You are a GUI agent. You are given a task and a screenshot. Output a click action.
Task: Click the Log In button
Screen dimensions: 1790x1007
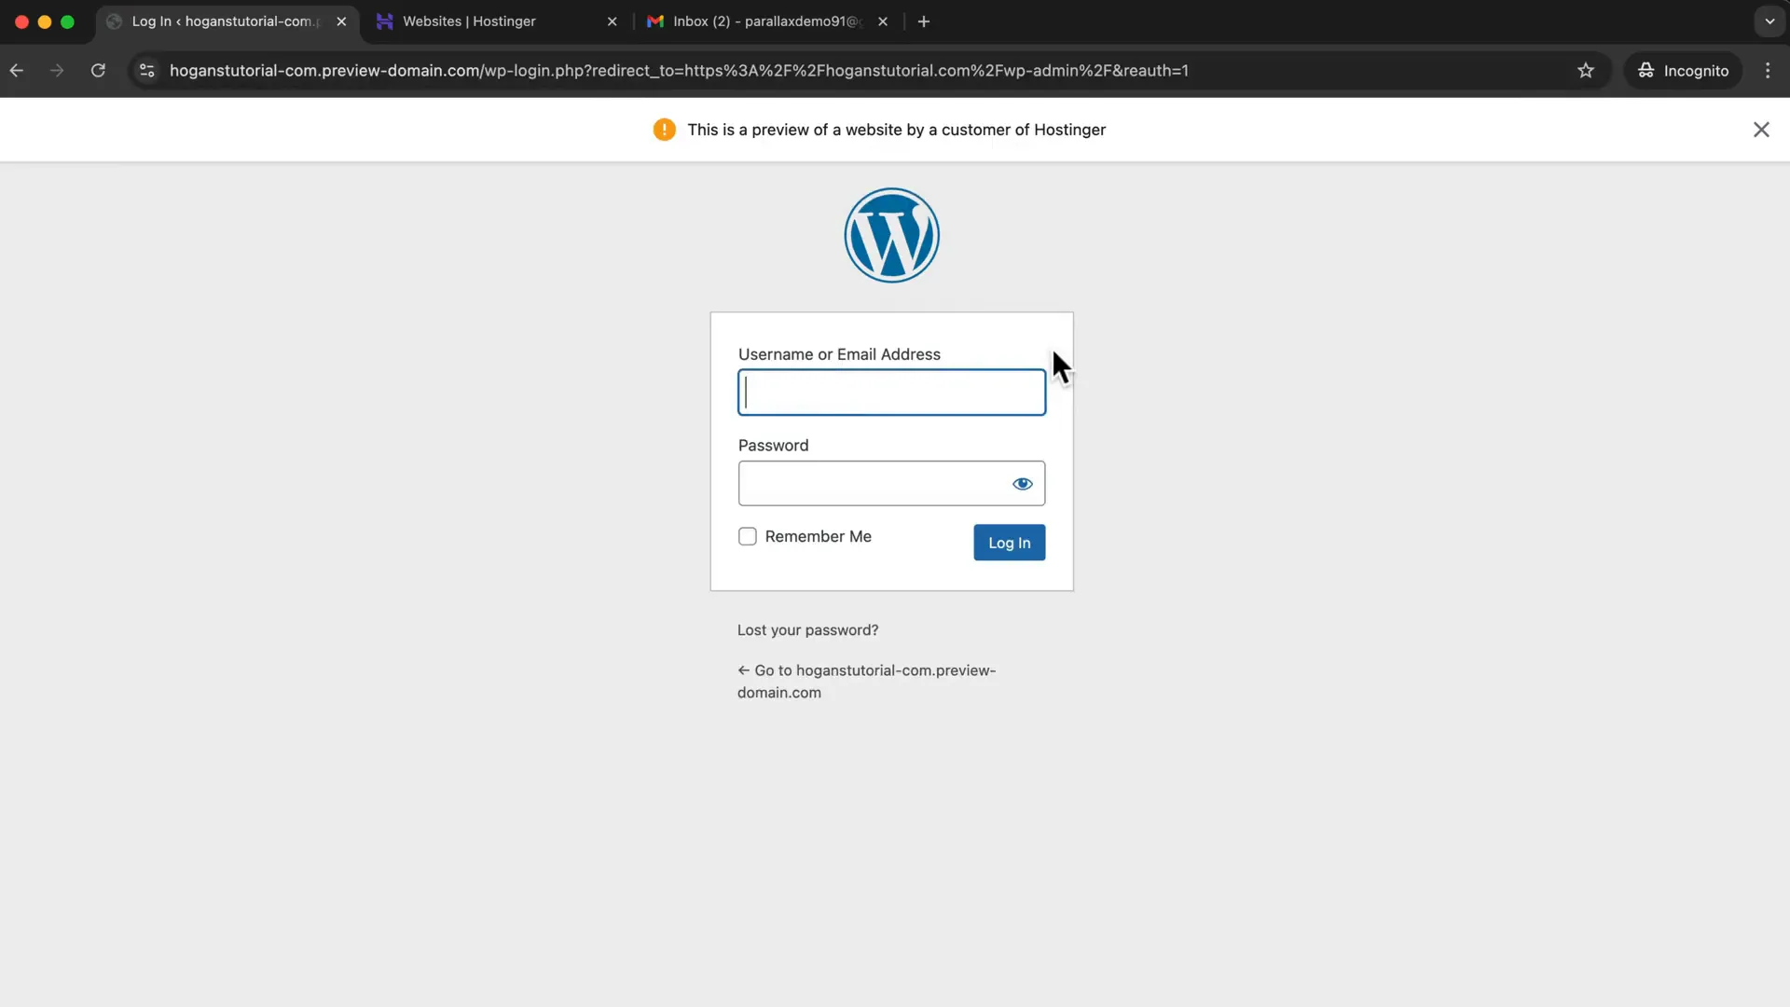pyautogui.click(x=1009, y=543)
